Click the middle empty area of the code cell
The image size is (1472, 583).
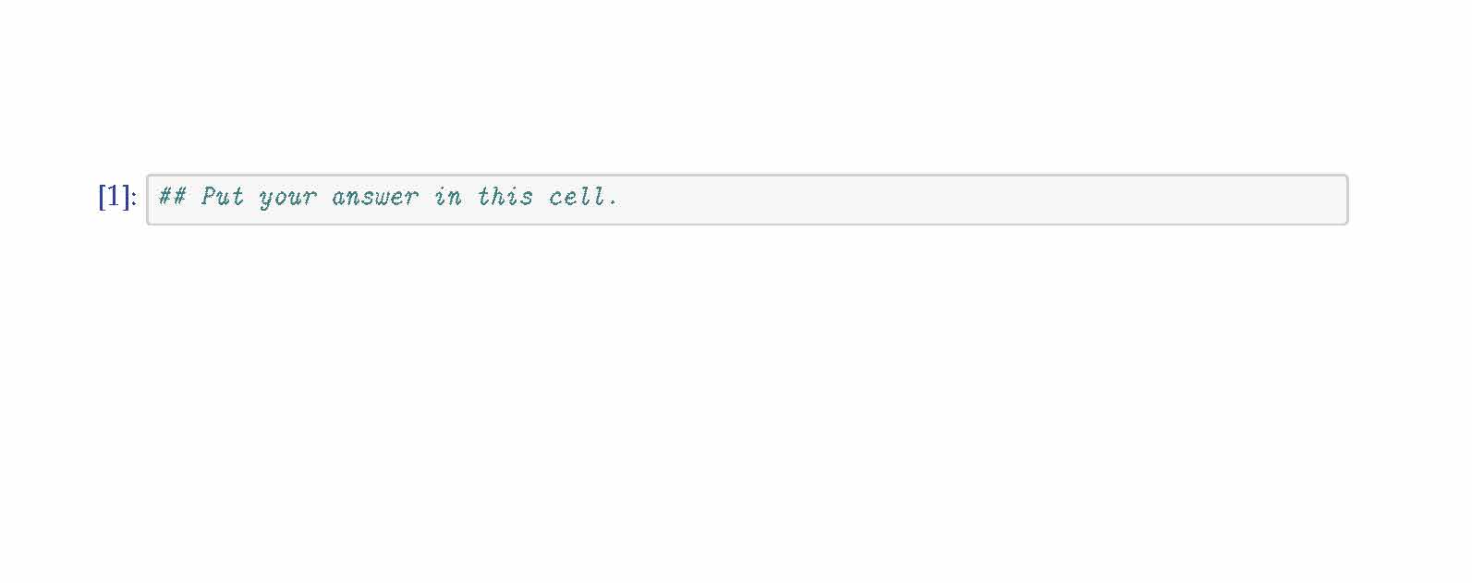tap(924, 200)
